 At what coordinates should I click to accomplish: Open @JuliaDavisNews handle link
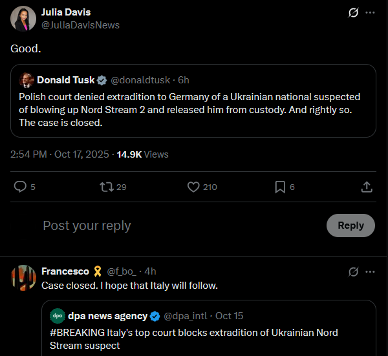tap(80, 25)
